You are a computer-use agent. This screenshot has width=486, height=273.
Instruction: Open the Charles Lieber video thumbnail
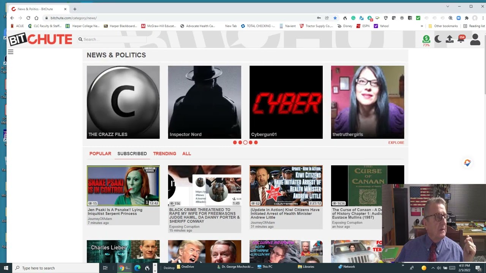point(123,251)
